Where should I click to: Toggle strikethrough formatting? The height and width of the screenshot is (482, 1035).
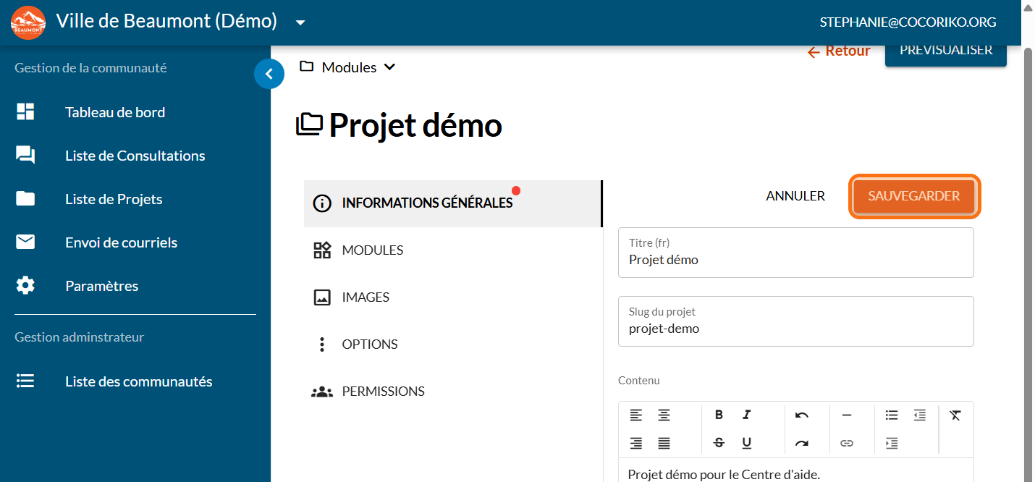point(719,443)
